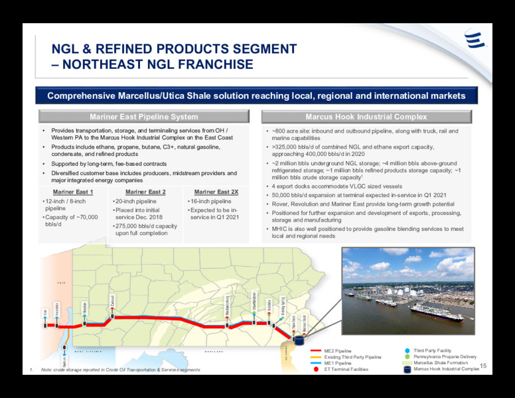The width and height of the screenshot is (515, 398).
Task: Click the slide title NGL & Refined Products Segment
Action: pos(174,49)
